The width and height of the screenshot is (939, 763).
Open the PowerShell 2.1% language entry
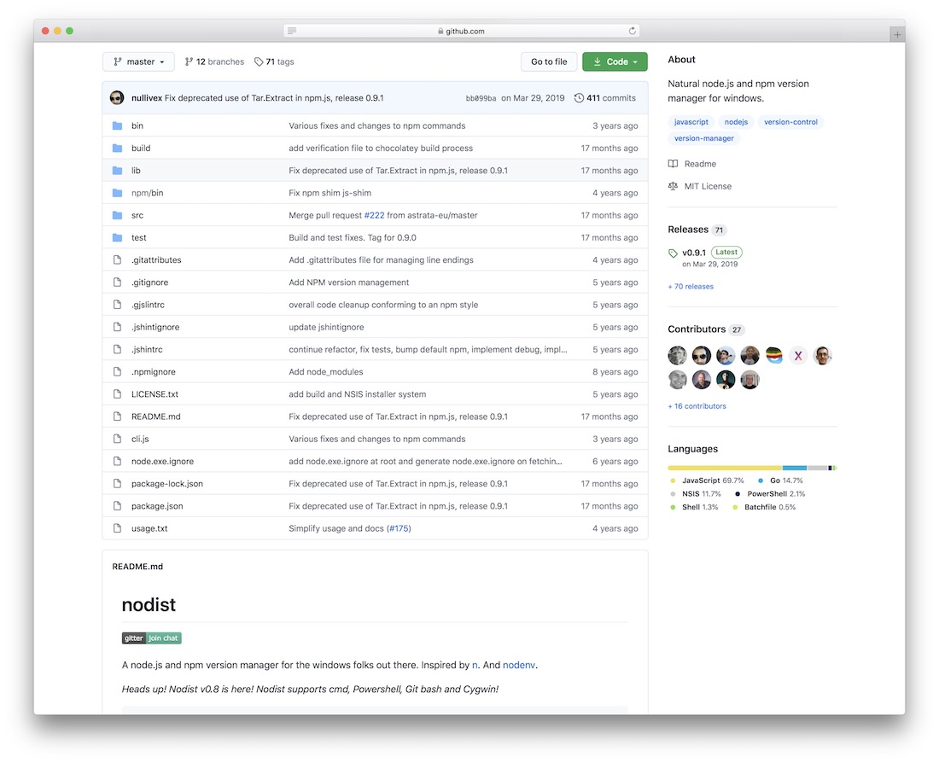[770, 494]
